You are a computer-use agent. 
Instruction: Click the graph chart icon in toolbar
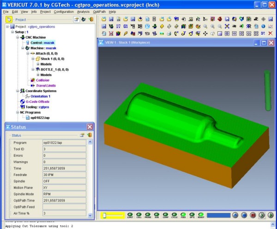tap(271, 26)
